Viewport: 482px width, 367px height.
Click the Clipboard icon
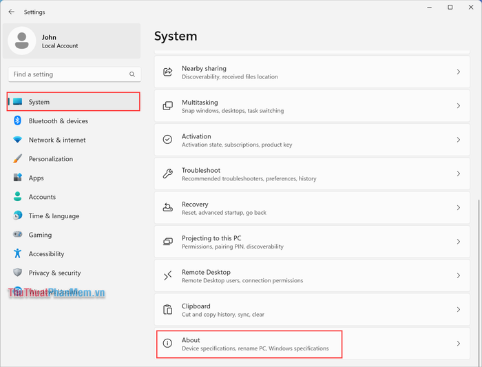(167, 310)
